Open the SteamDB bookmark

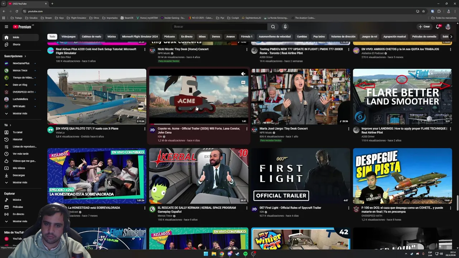click(x=127, y=18)
